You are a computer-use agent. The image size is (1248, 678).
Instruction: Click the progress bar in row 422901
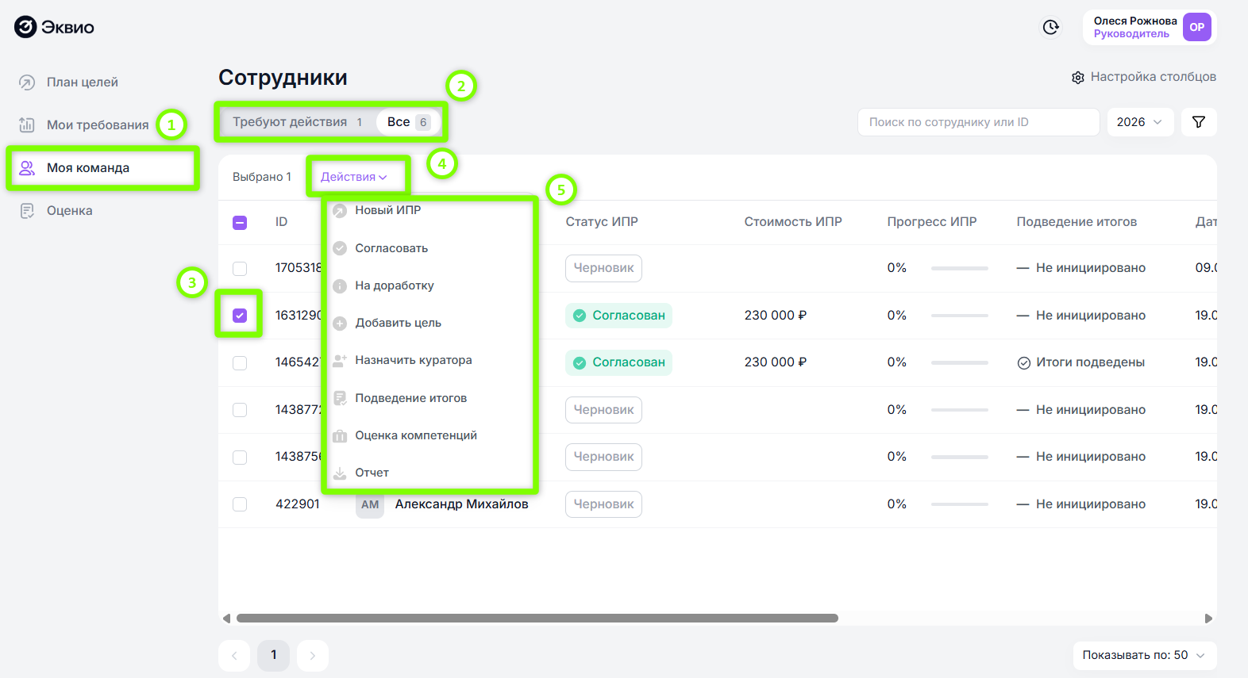pos(959,504)
